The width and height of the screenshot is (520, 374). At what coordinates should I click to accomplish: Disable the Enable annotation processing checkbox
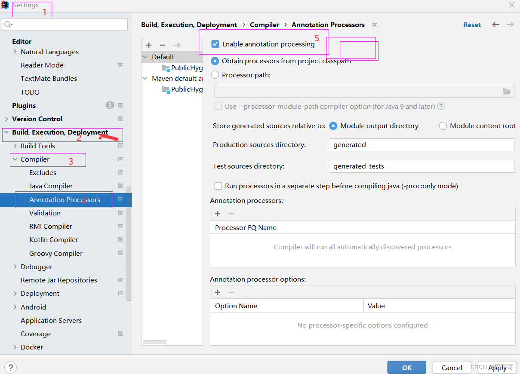click(215, 43)
